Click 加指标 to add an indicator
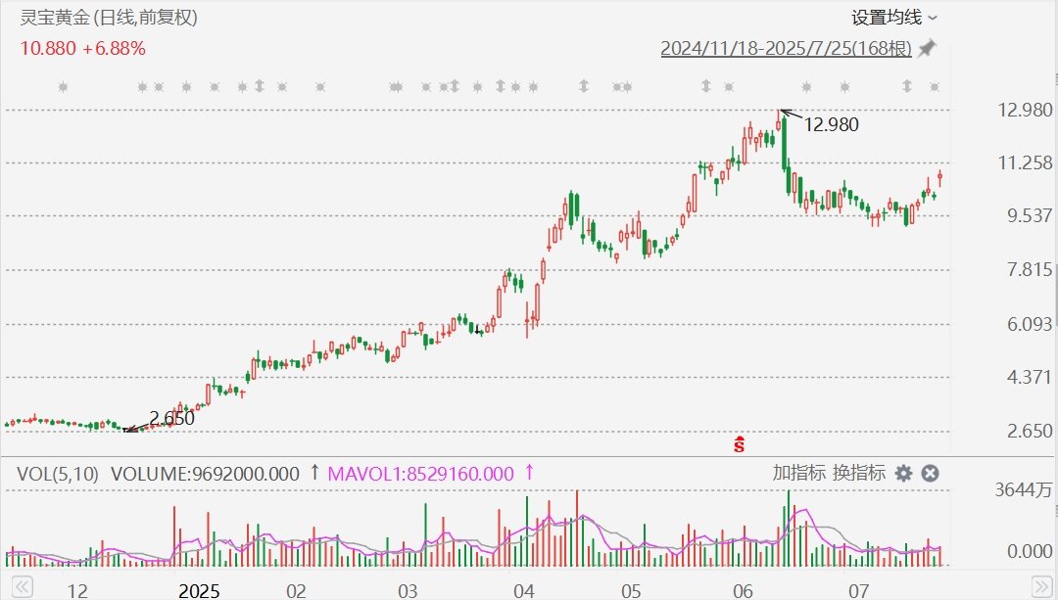Screen dimensions: 1058x600 point(799,473)
